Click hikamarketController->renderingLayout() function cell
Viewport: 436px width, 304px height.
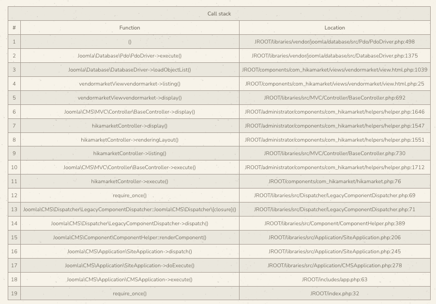click(x=130, y=140)
